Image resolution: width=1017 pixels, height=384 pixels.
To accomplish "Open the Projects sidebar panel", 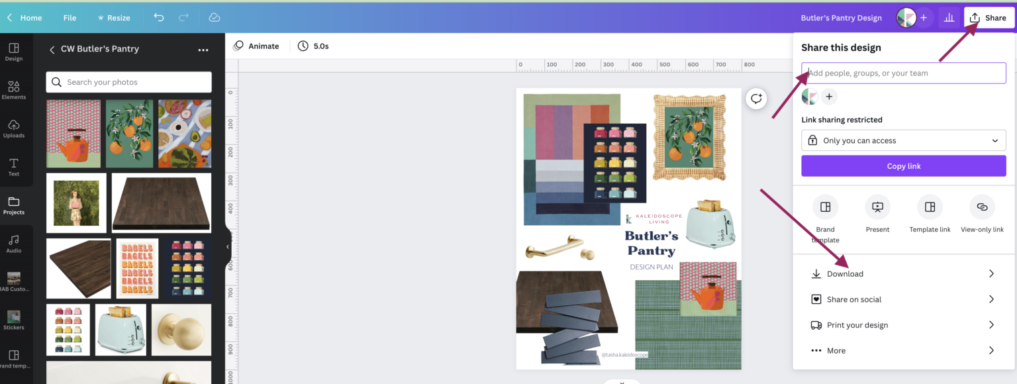I will [14, 205].
